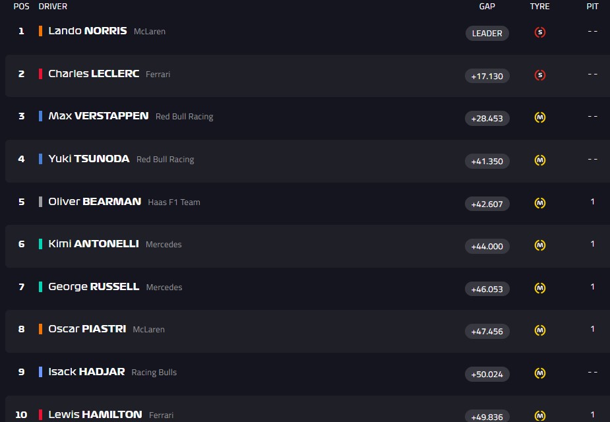Screen dimensions: 610x422
Task: Click Leclerc's soft tyre compound icon
Action: [x=539, y=75]
